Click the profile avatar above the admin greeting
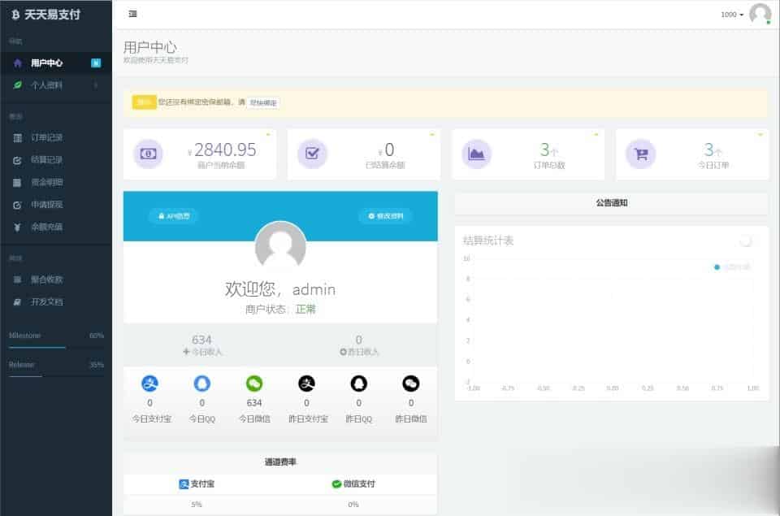The width and height of the screenshot is (780, 516). click(x=280, y=246)
